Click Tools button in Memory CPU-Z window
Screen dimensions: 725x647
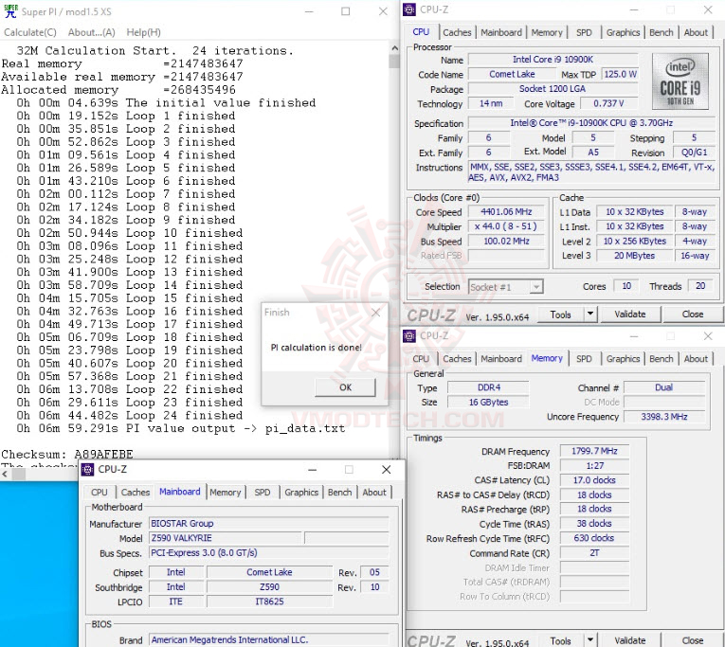(560, 640)
